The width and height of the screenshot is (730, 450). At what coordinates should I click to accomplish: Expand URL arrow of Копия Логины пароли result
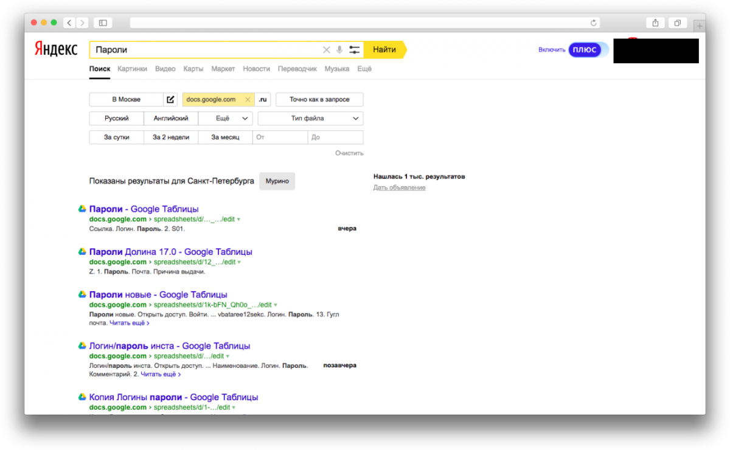(234, 407)
